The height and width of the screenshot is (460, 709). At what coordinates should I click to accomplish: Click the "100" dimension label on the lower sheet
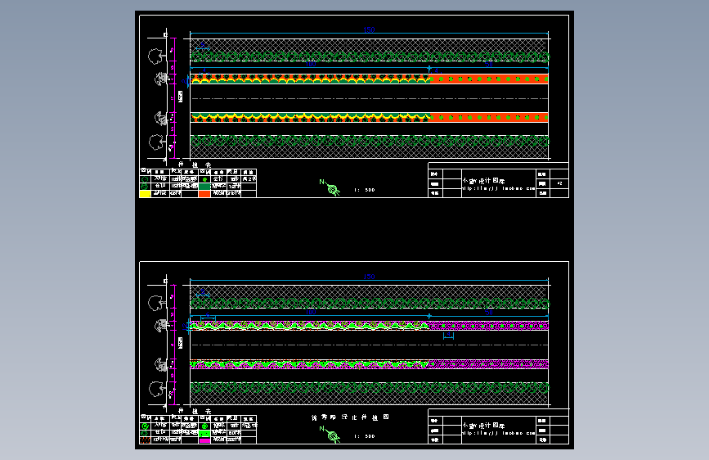310,312
